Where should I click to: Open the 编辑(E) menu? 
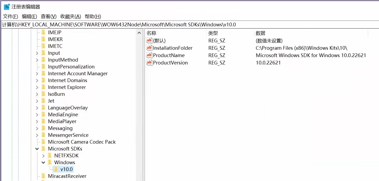pyautogui.click(x=29, y=17)
